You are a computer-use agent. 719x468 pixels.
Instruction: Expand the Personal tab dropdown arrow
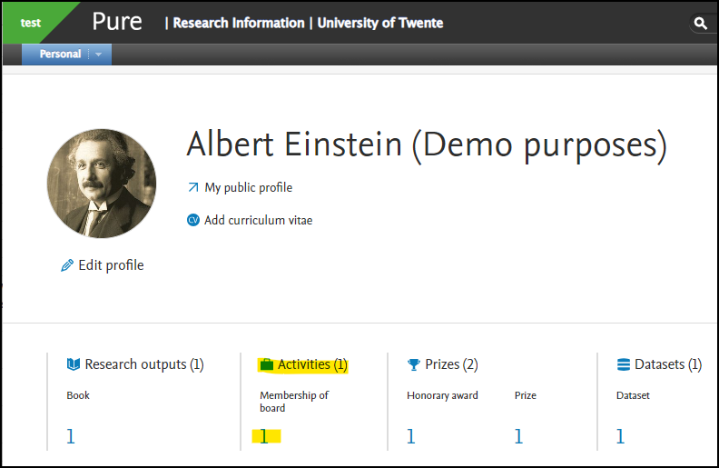(99, 55)
